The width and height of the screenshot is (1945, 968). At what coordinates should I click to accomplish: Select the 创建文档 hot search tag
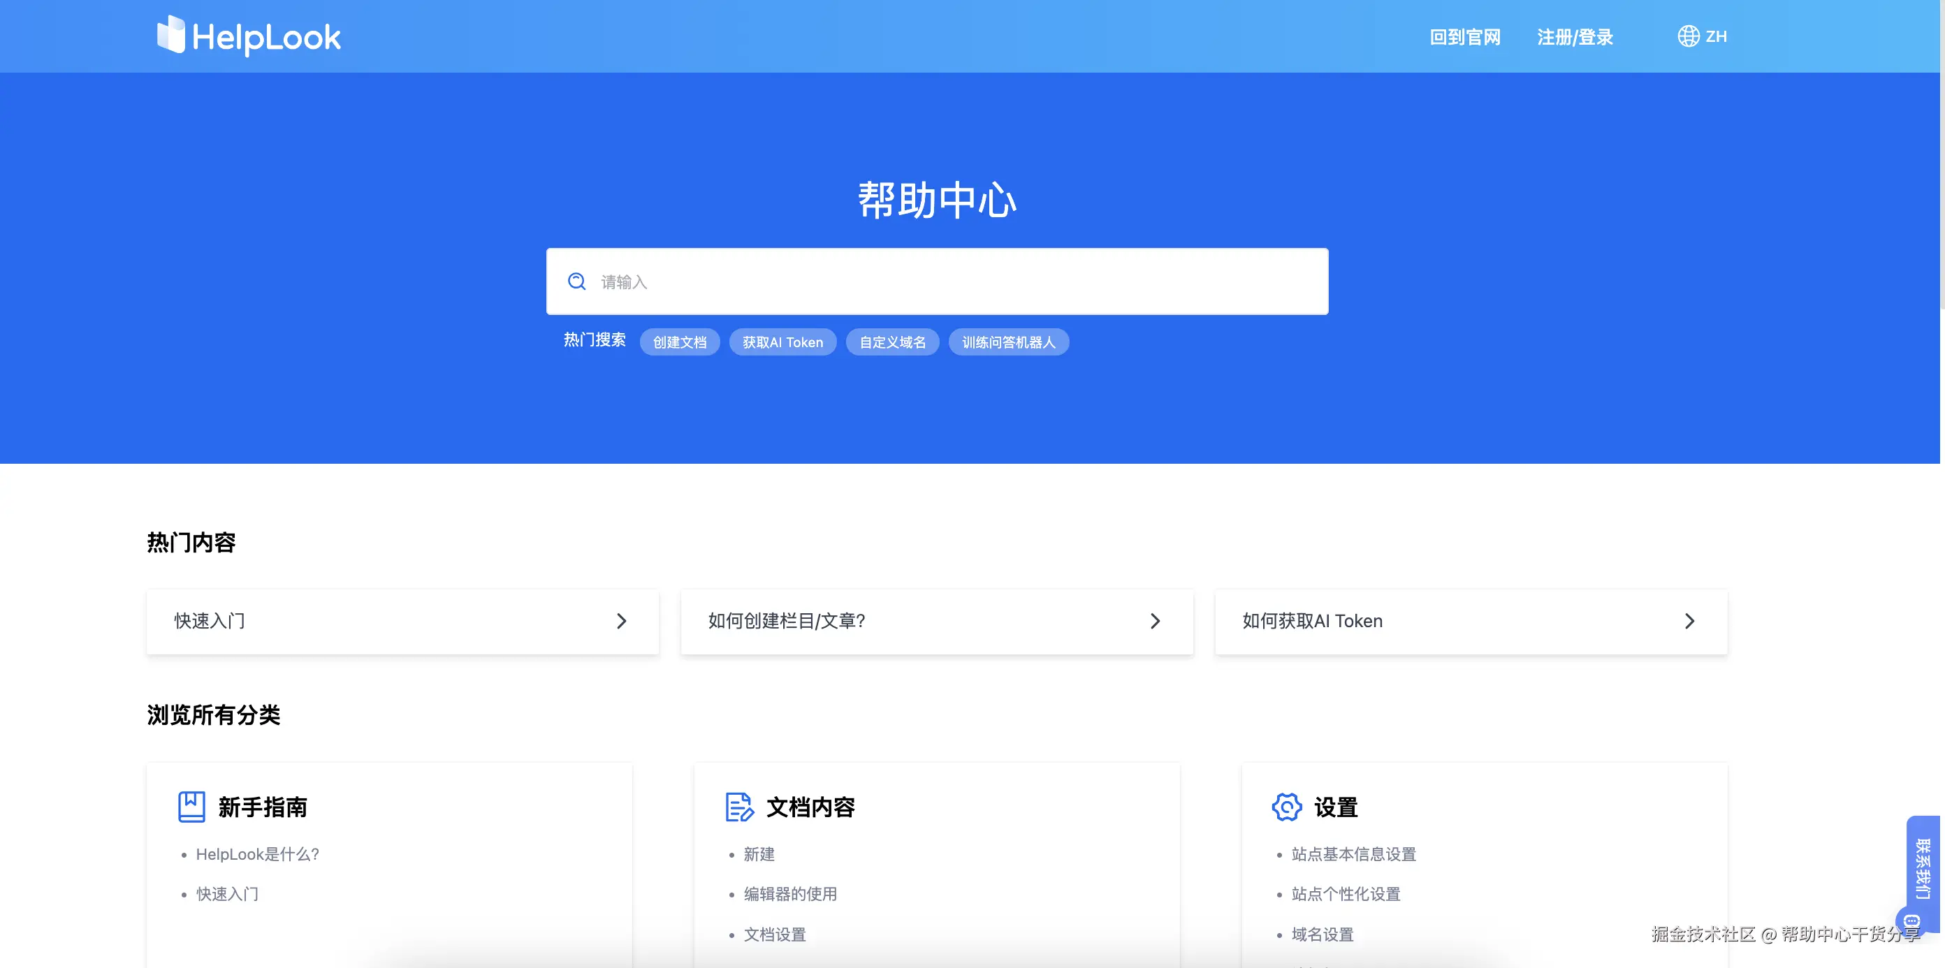click(680, 342)
